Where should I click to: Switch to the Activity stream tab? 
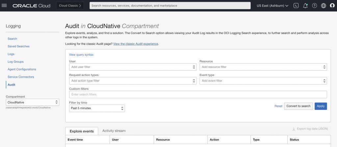[x=114, y=131]
